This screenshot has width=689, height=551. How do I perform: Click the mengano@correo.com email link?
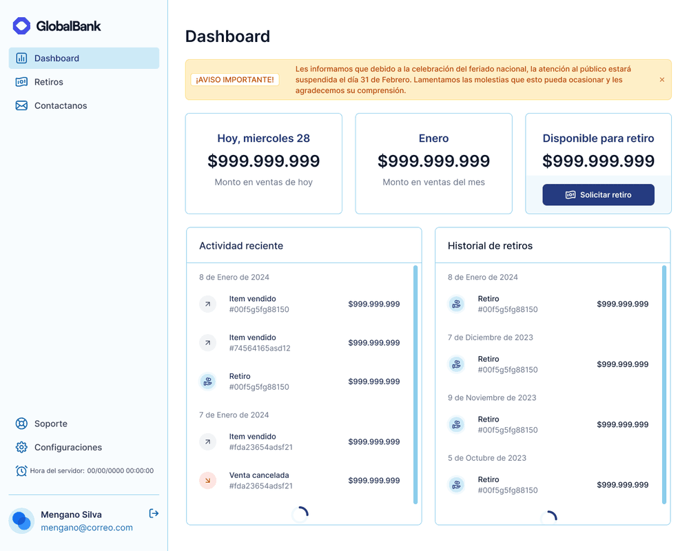[87, 528]
